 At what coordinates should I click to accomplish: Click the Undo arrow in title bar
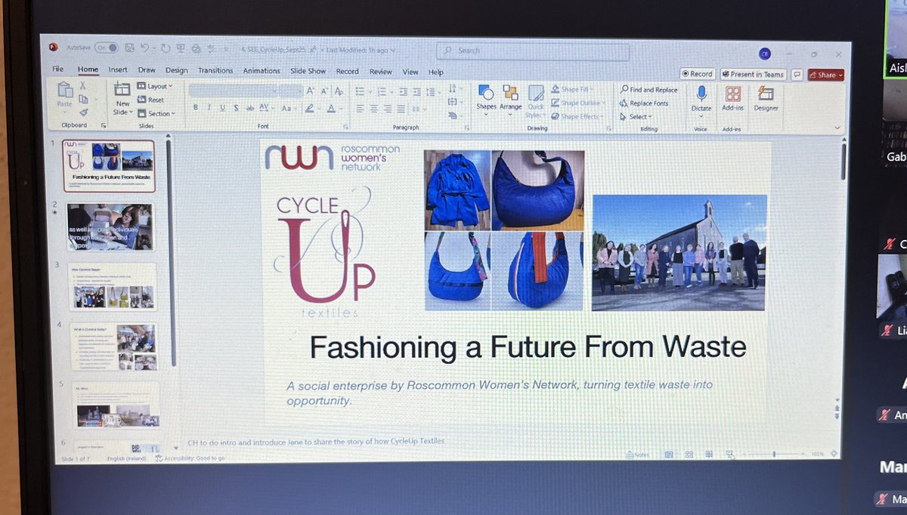[x=144, y=48]
